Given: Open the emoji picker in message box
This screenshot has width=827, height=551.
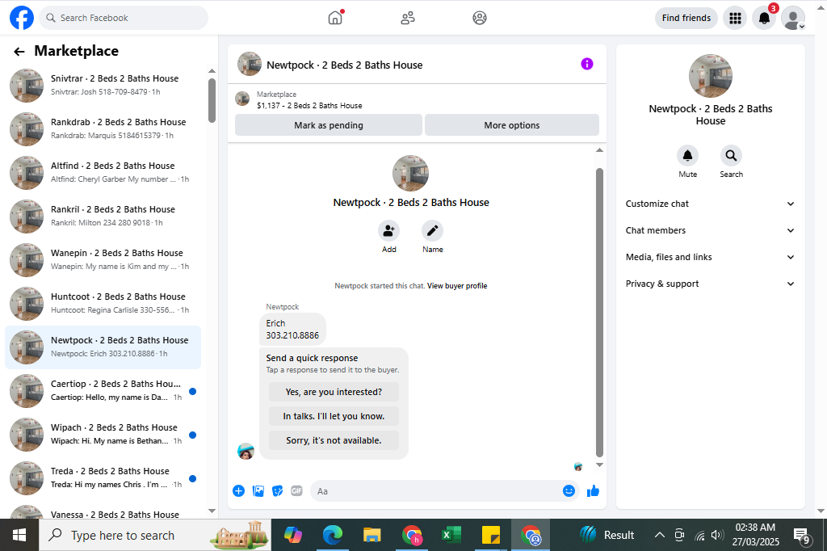Looking at the screenshot, I should tap(569, 491).
